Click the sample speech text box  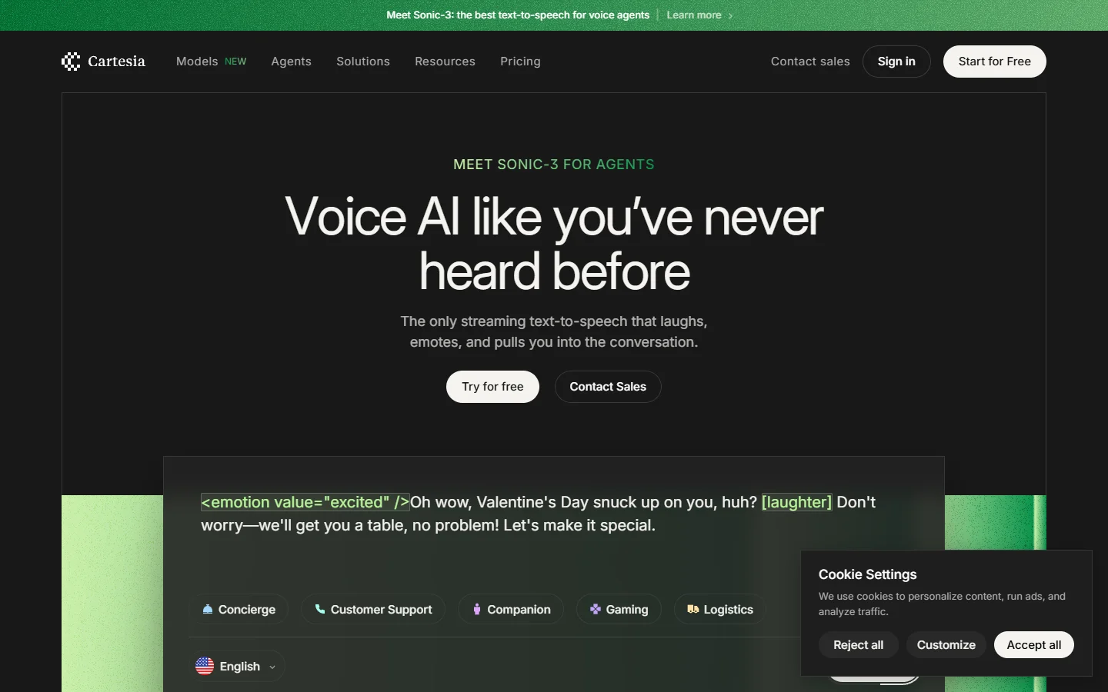[554, 514]
